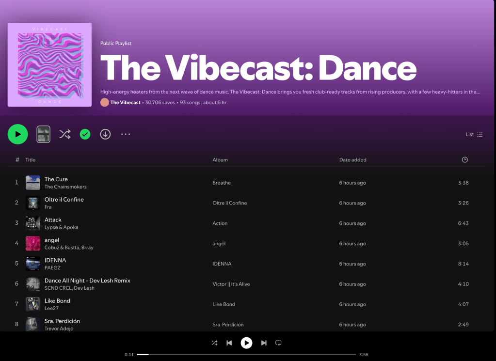Click The Cure album thumbnail
The image size is (496, 361).
[33, 183]
